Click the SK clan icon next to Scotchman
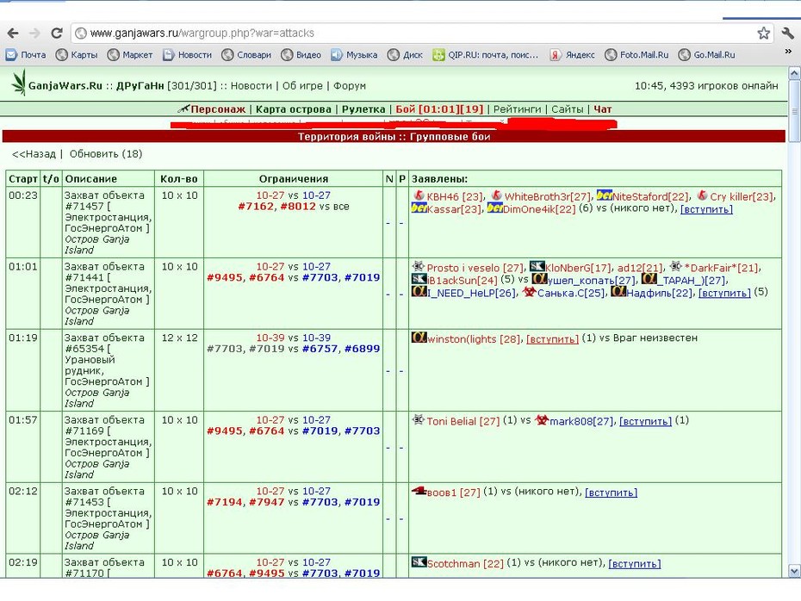Image resolution: width=801 pixels, height=601 pixels. click(419, 562)
